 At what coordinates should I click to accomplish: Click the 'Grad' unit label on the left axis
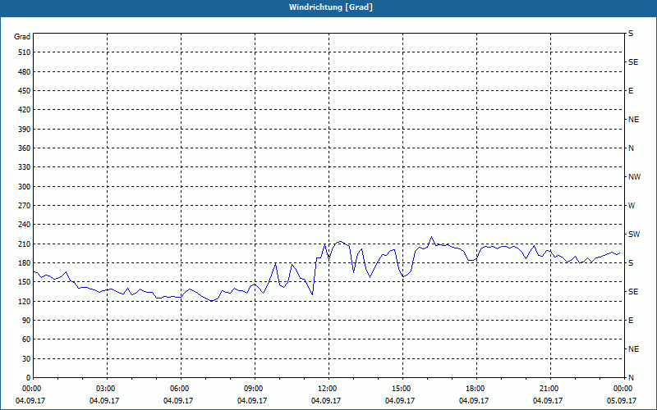pos(22,37)
